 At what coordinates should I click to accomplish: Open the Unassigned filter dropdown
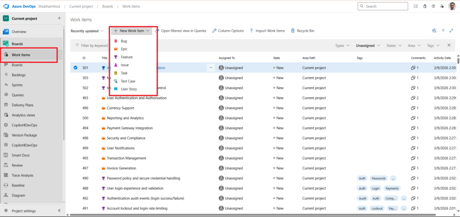point(368,45)
